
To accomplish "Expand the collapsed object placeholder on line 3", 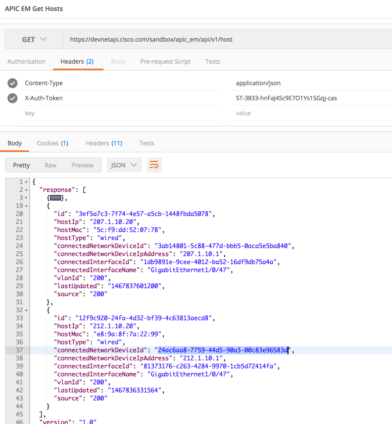I will [x=55, y=198].
